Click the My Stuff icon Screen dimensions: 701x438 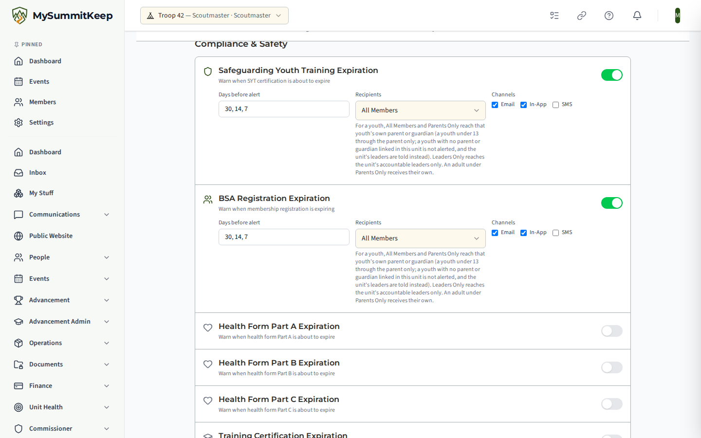[18, 193]
